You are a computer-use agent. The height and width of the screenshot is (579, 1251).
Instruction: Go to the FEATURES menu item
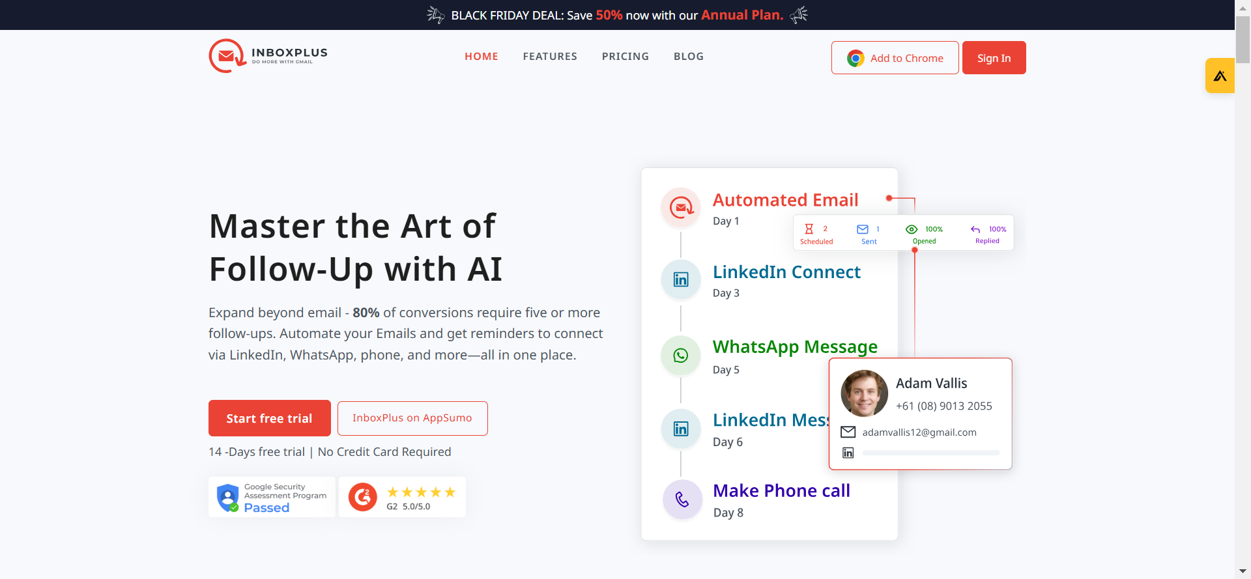pyautogui.click(x=550, y=57)
